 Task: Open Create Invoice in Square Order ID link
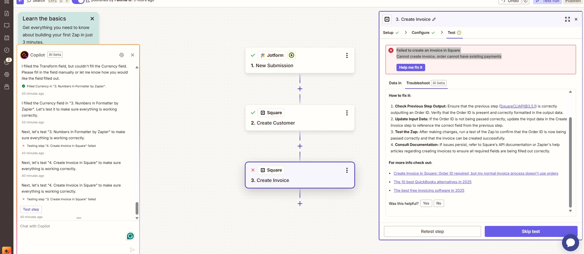tap(476, 173)
